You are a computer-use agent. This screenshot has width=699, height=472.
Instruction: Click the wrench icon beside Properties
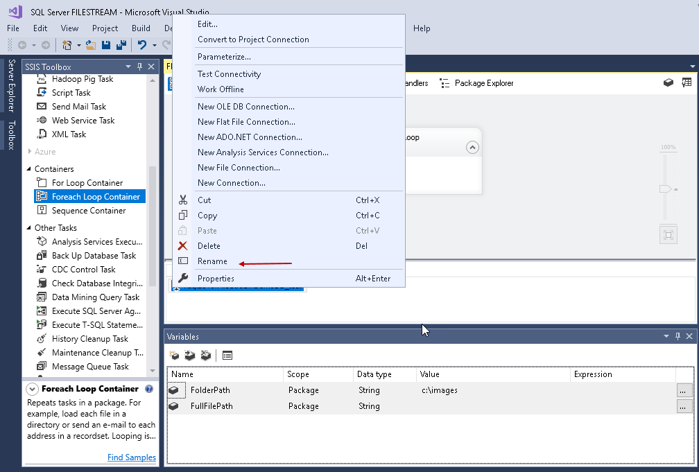point(183,278)
